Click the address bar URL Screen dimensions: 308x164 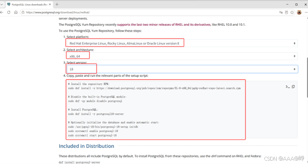tap(58, 12)
